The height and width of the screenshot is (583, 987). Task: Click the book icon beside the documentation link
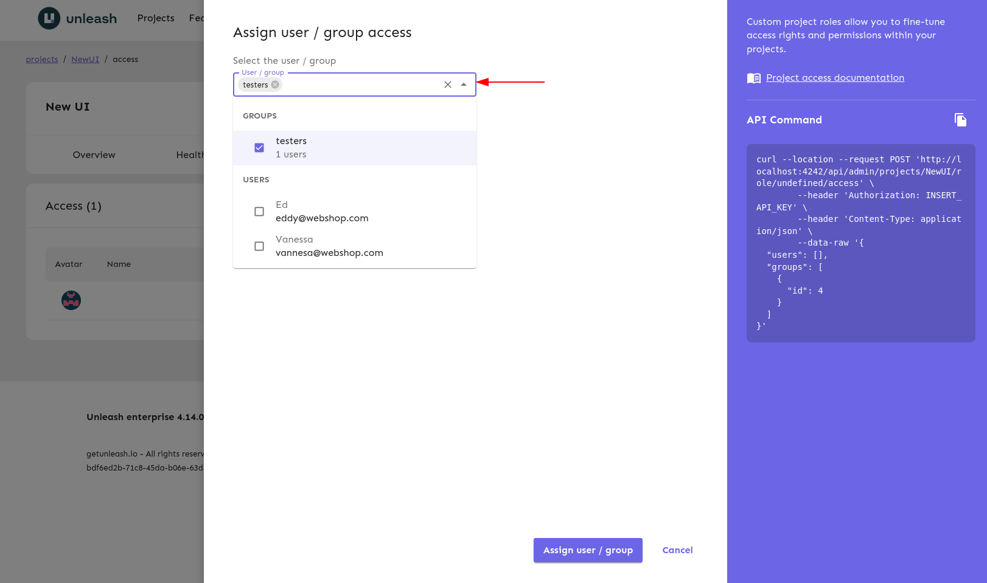click(x=754, y=78)
